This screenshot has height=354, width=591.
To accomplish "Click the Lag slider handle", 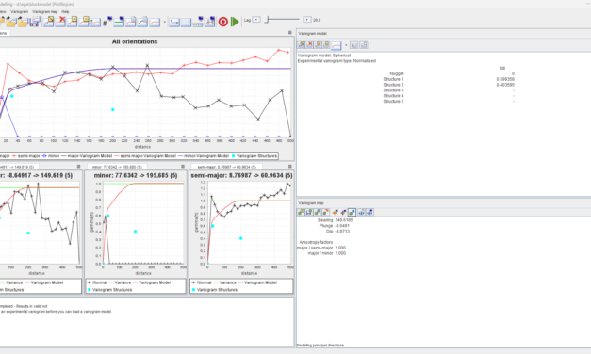I will (x=267, y=20).
